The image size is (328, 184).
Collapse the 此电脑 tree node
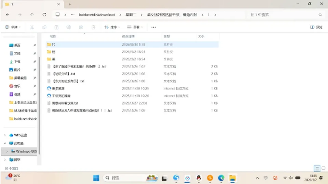[5, 143]
